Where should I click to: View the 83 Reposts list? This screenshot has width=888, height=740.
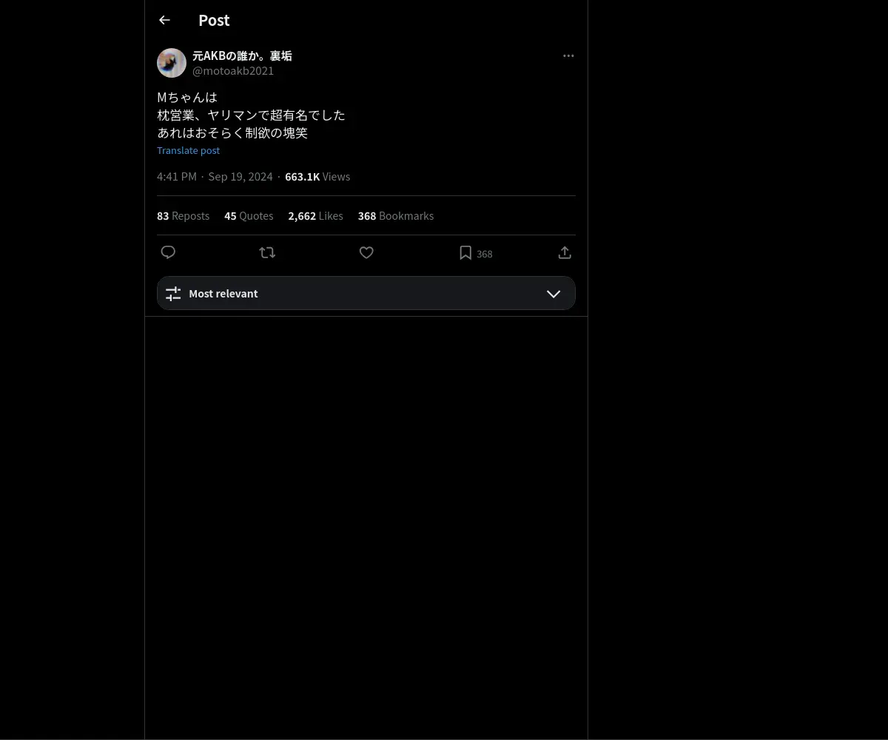(x=183, y=216)
